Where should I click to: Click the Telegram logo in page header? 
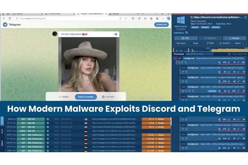5,24
